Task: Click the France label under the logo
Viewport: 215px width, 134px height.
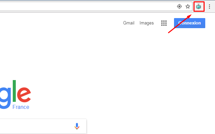Action: click(x=21, y=107)
